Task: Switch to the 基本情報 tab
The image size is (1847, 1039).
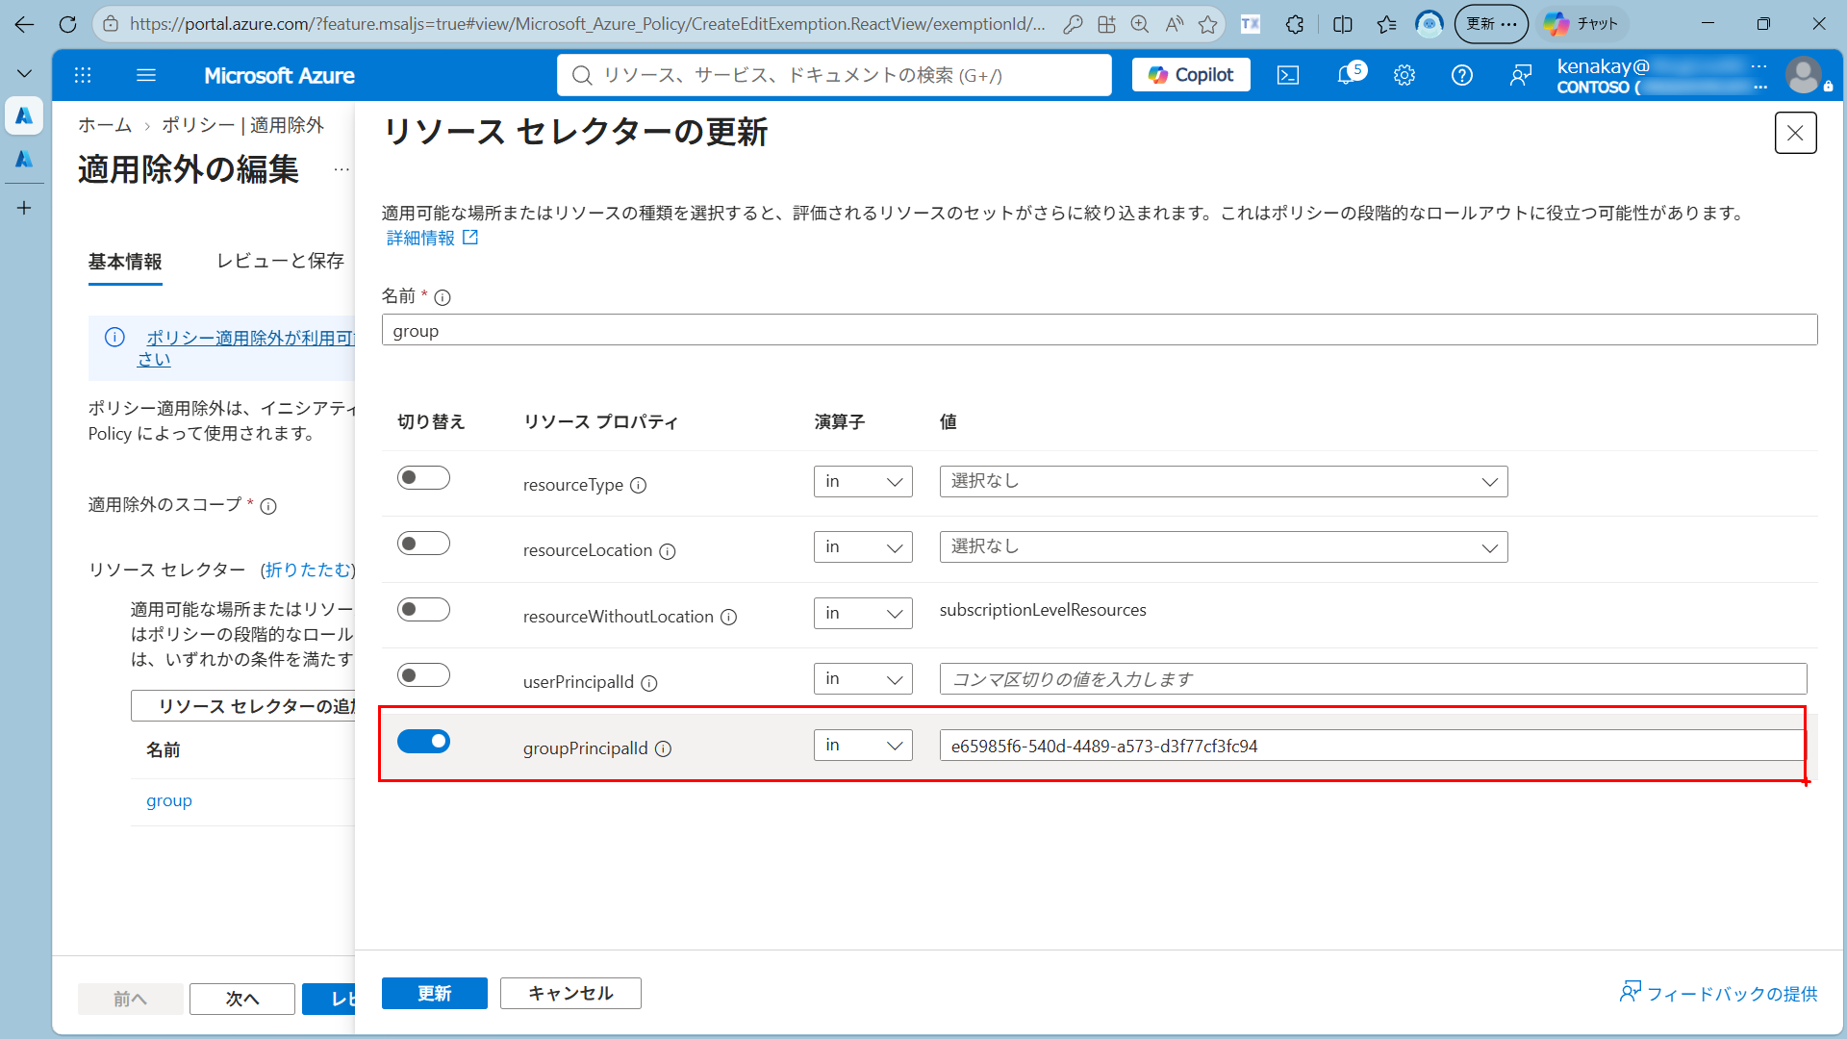Action: (x=125, y=261)
